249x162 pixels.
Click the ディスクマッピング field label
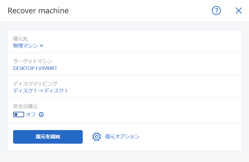[x=35, y=84]
